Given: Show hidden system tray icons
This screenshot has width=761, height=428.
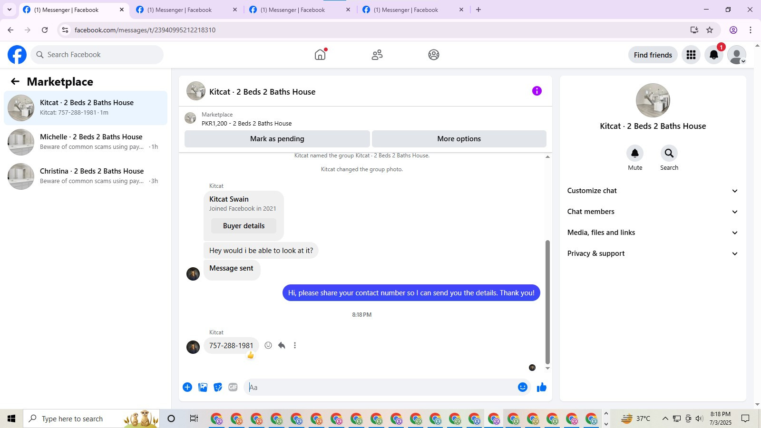Looking at the screenshot, I should [x=665, y=418].
